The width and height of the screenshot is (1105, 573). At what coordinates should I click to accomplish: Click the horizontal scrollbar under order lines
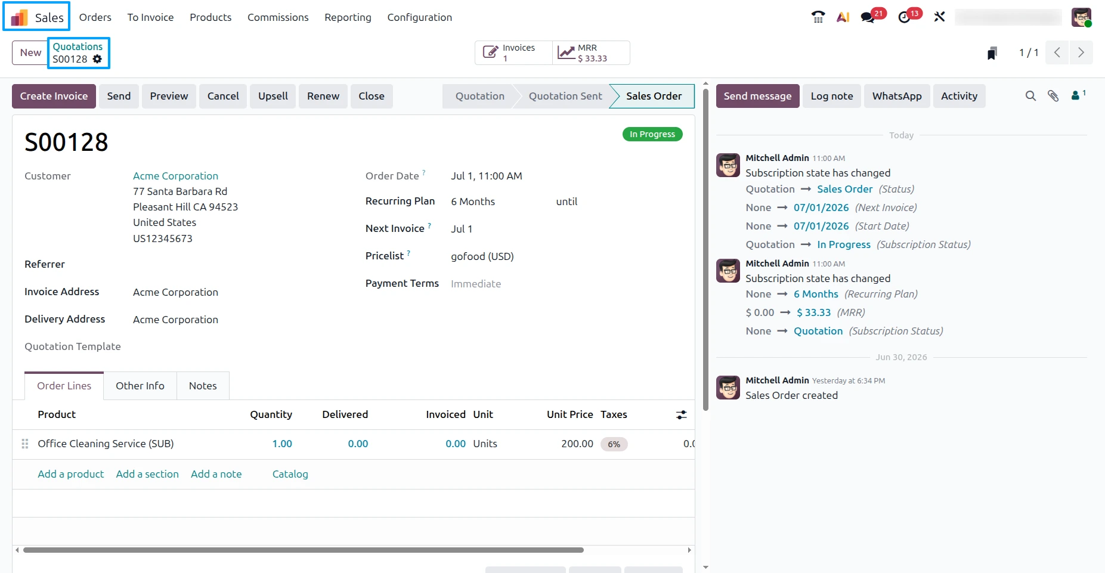click(303, 550)
